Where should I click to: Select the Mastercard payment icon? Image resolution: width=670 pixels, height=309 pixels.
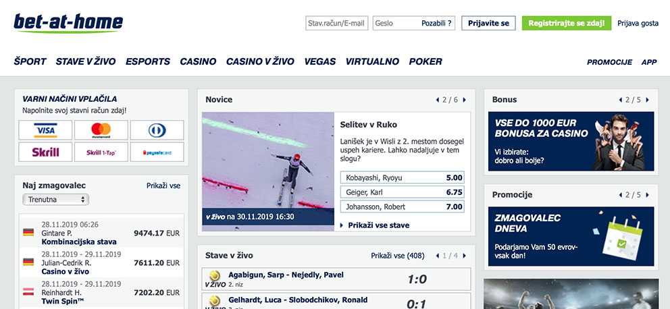click(x=101, y=130)
